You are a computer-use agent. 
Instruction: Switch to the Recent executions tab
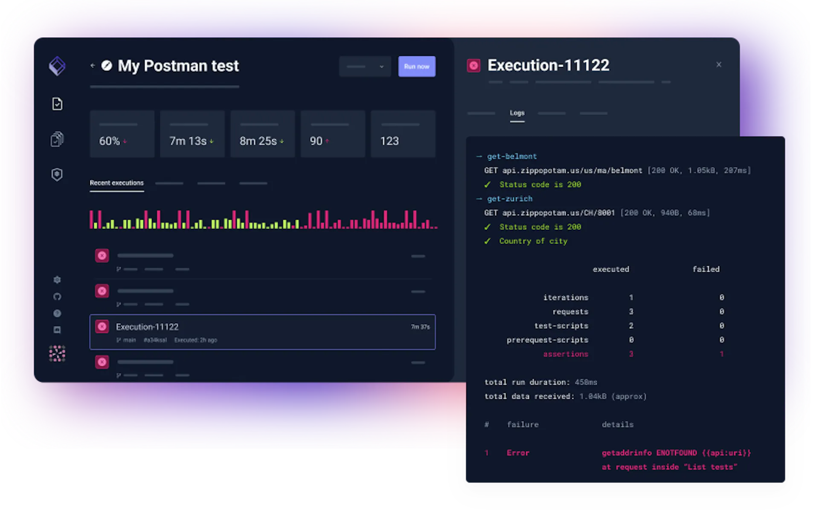point(117,183)
